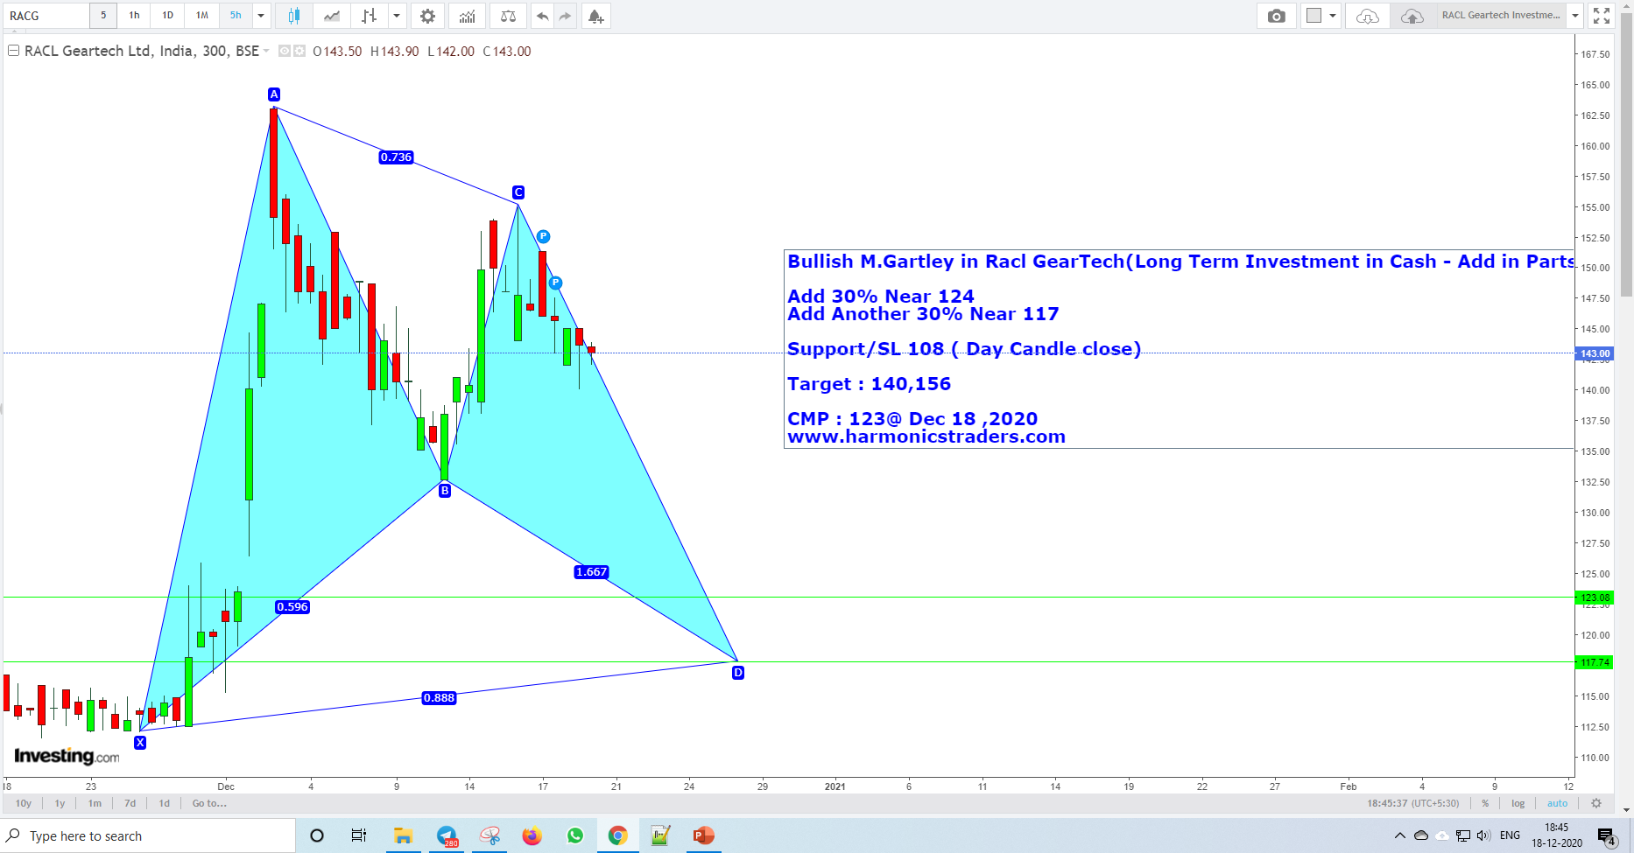Open indicators menu icon
Screen dimensions: 1634x853
pos(468,16)
